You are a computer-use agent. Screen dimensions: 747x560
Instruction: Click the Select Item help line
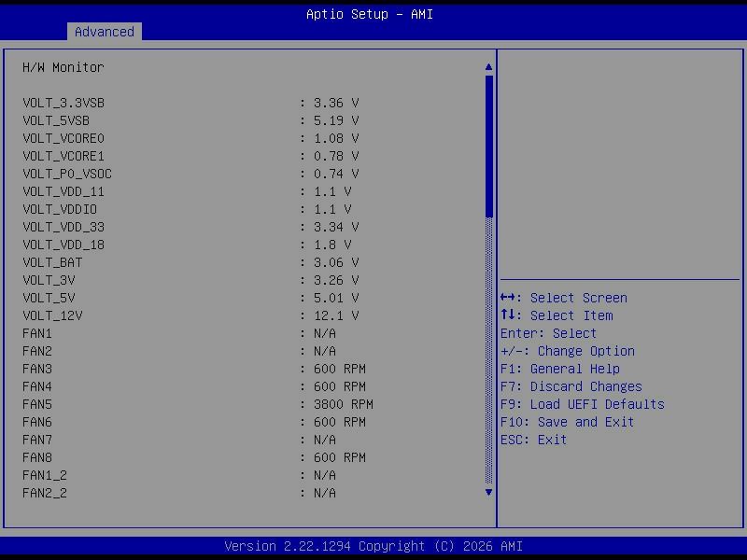coord(557,315)
